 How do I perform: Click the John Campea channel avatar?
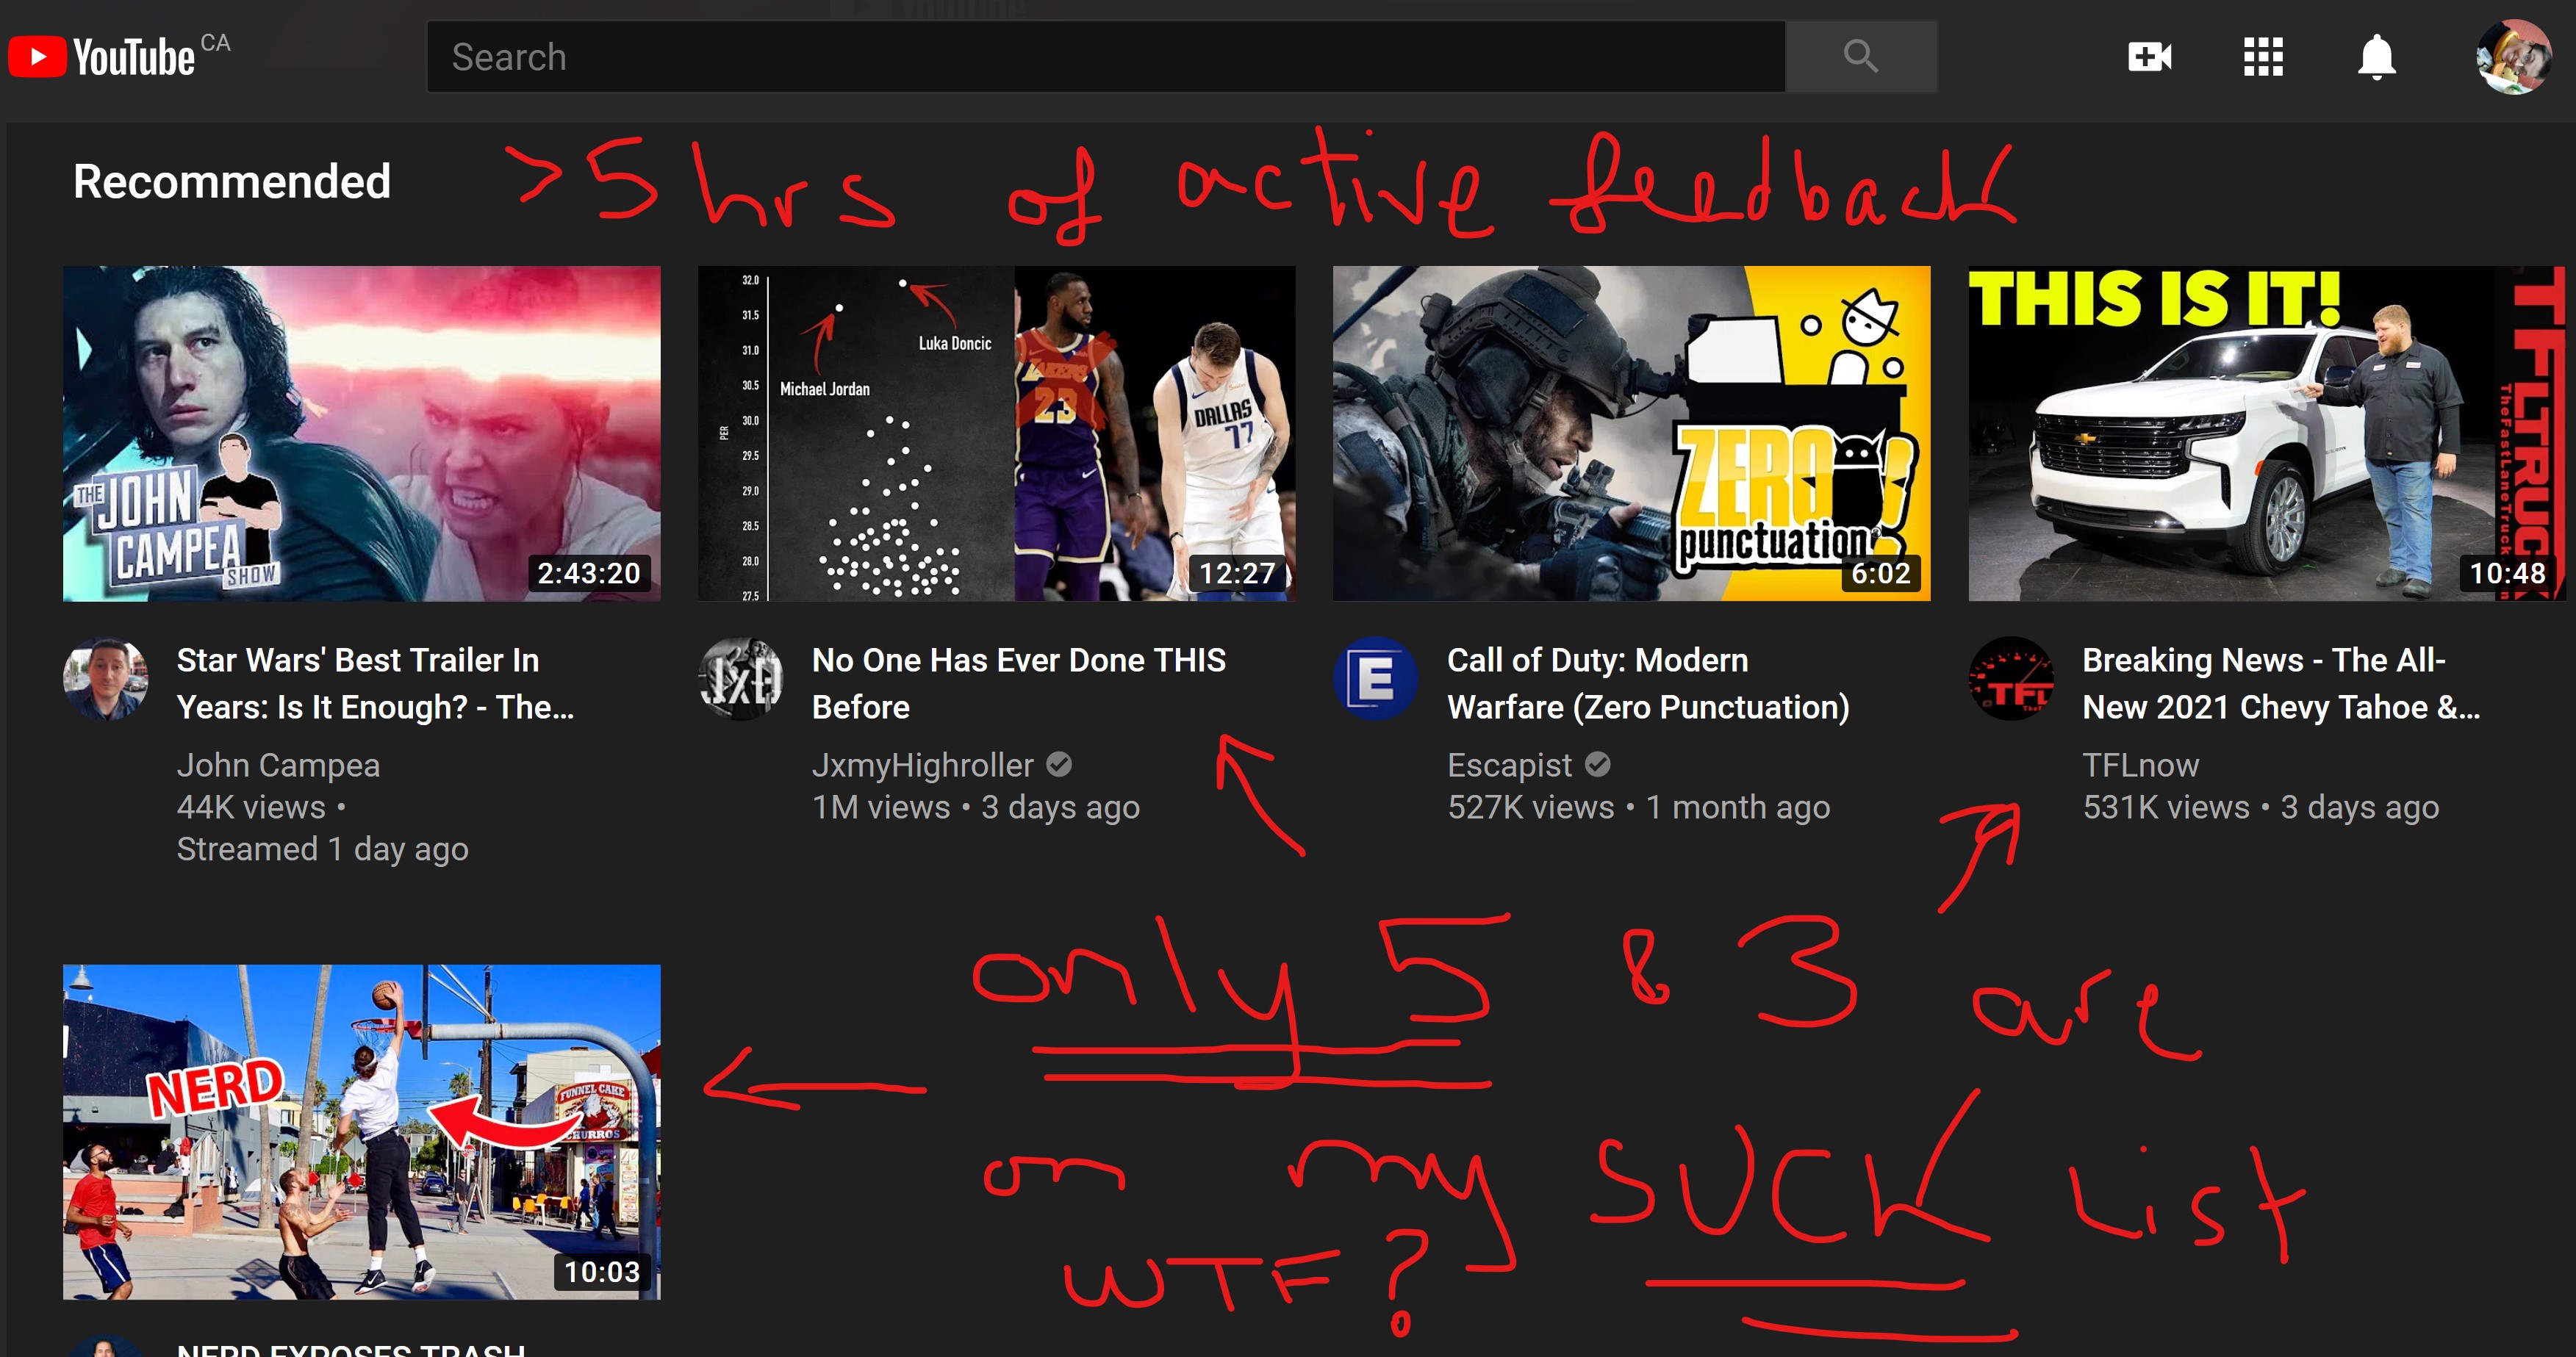(106, 679)
